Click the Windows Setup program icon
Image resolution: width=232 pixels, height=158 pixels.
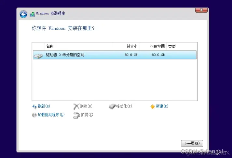pos(33,14)
